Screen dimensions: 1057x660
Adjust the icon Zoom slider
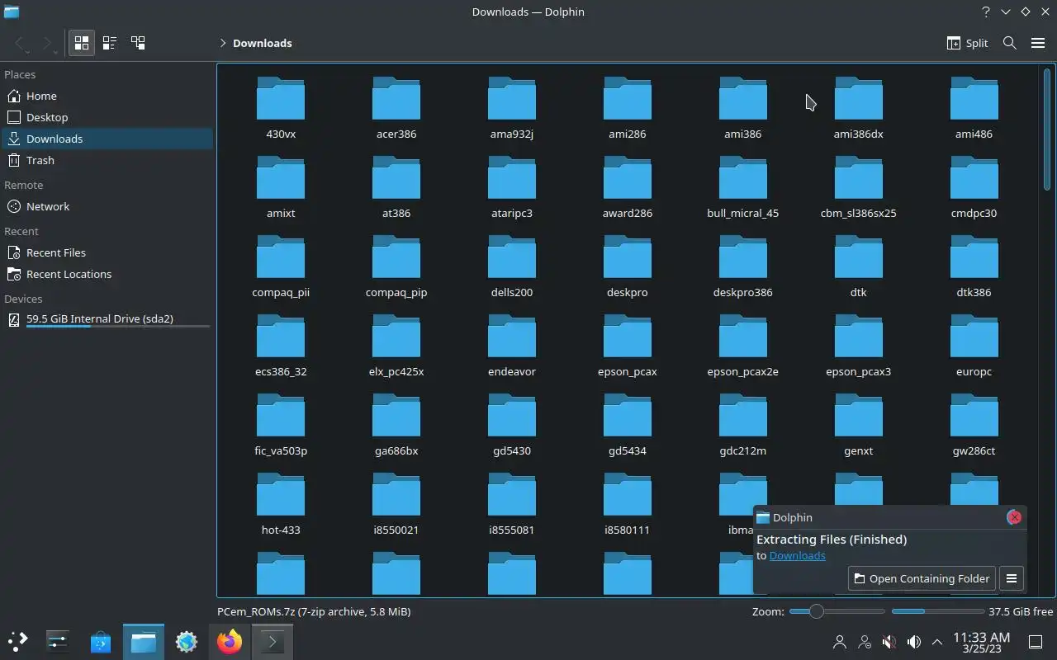point(837,611)
